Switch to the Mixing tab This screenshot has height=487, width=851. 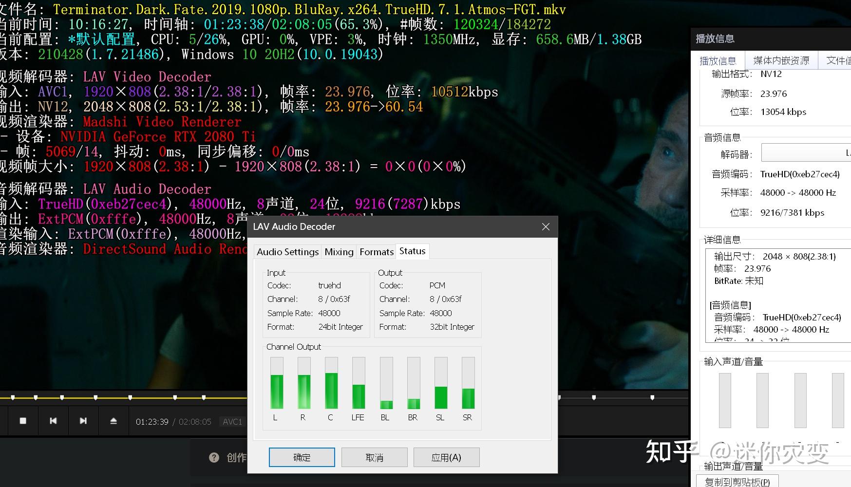tap(339, 252)
